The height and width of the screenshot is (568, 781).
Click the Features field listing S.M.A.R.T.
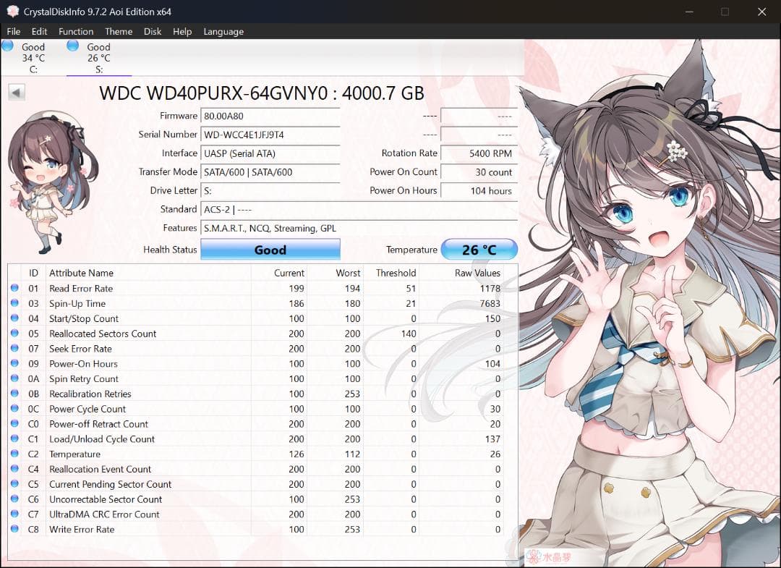click(359, 228)
